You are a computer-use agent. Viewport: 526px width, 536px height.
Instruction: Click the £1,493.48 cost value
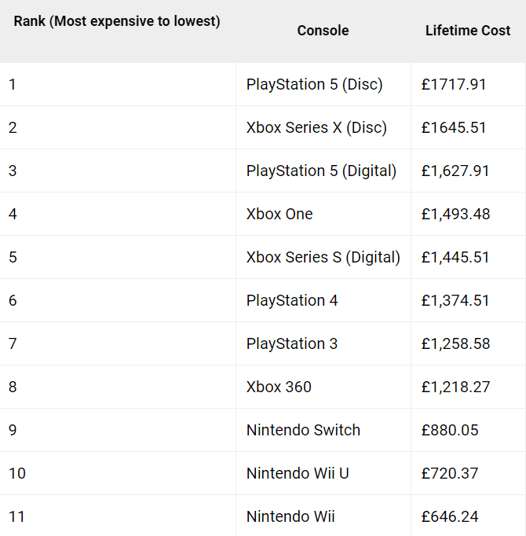coord(456,214)
